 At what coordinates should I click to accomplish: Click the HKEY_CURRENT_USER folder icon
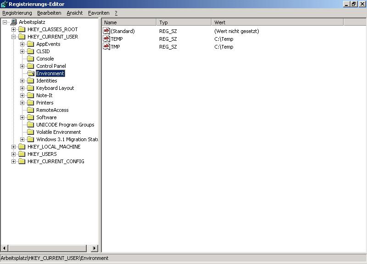[x=22, y=37]
